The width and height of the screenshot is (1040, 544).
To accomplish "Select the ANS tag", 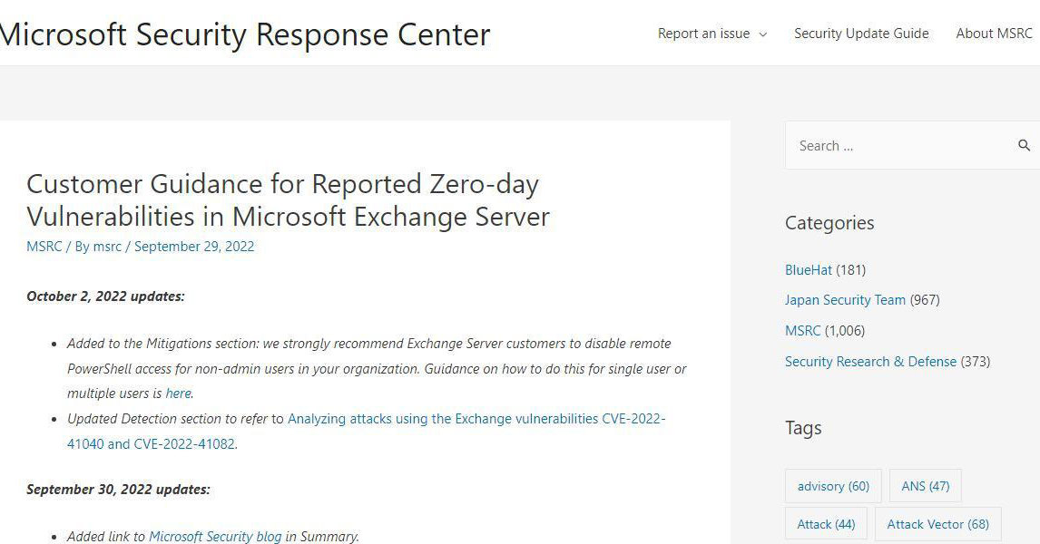I will [924, 486].
